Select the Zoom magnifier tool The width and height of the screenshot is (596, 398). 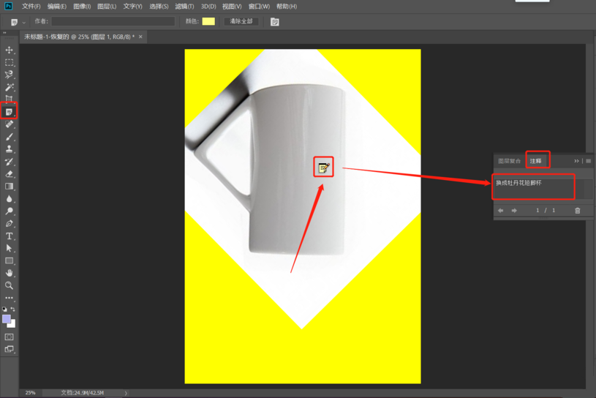10,285
